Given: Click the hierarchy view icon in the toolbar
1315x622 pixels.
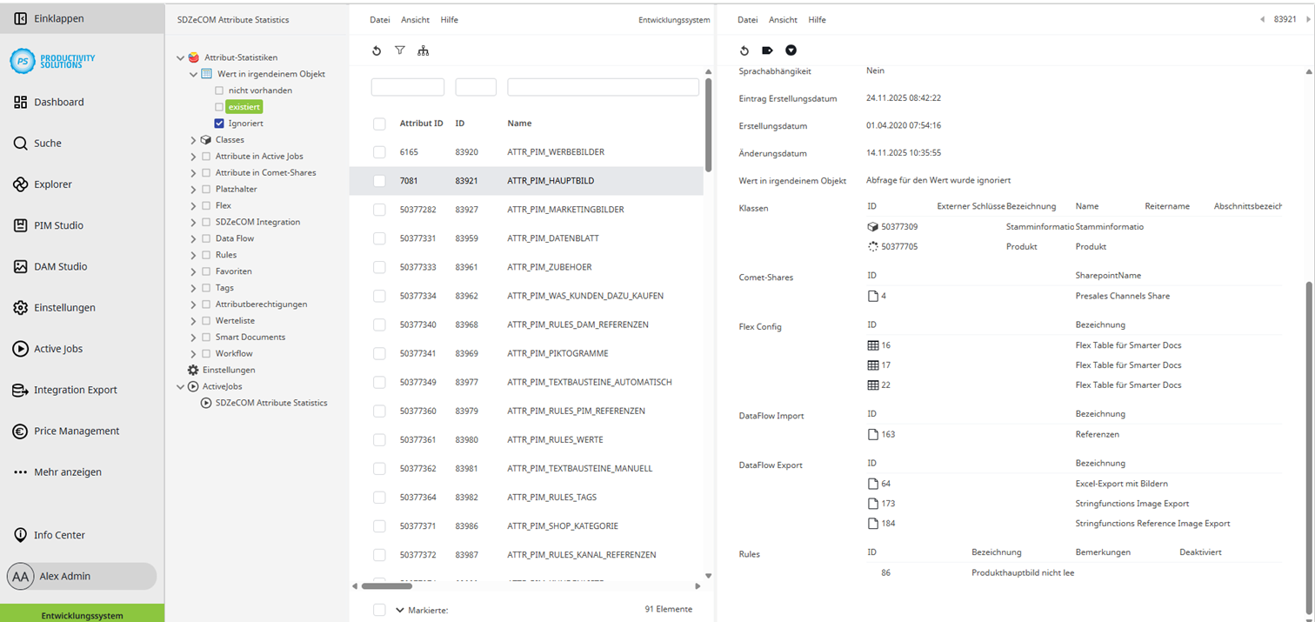Looking at the screenshot, I should click(424, 50).
